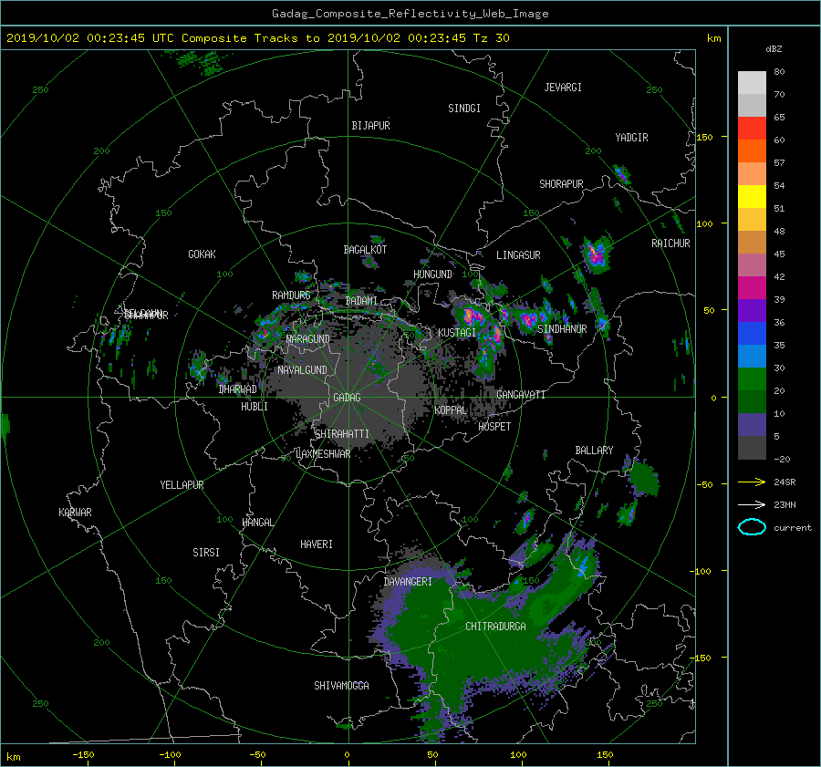This screenshot has height=767, width=821.
Task: Click the BAGALKOT label
Action: (365, 250)
